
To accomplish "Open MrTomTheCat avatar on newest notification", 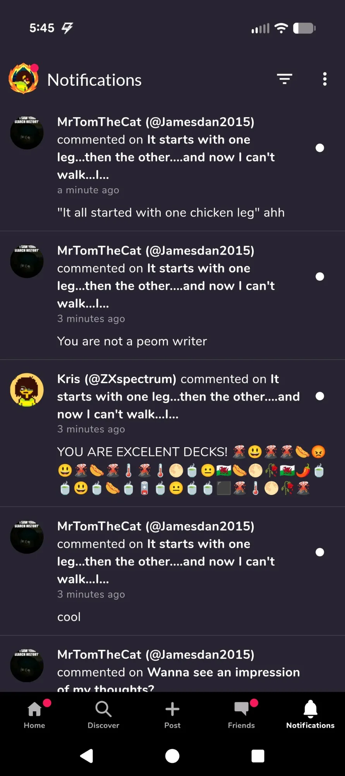I will (27, 133).
